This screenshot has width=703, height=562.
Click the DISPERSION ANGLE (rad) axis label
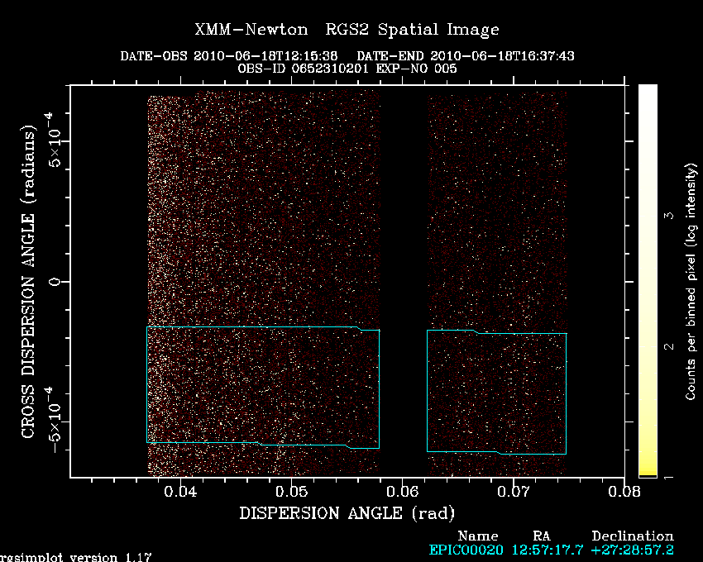coord(347,513)
